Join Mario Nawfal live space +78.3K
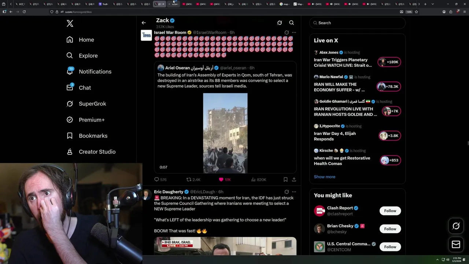 pyautogui.click(x=389, y=87)
